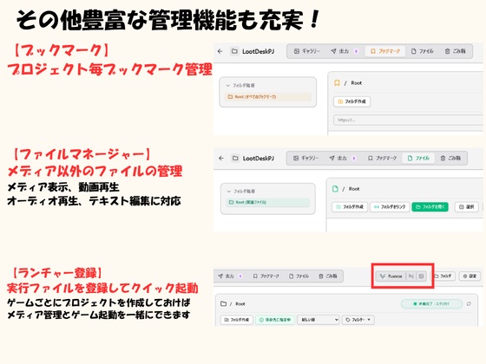
Task: Click Root breadcrumb text in file manager screenshot
Action: 354,189
